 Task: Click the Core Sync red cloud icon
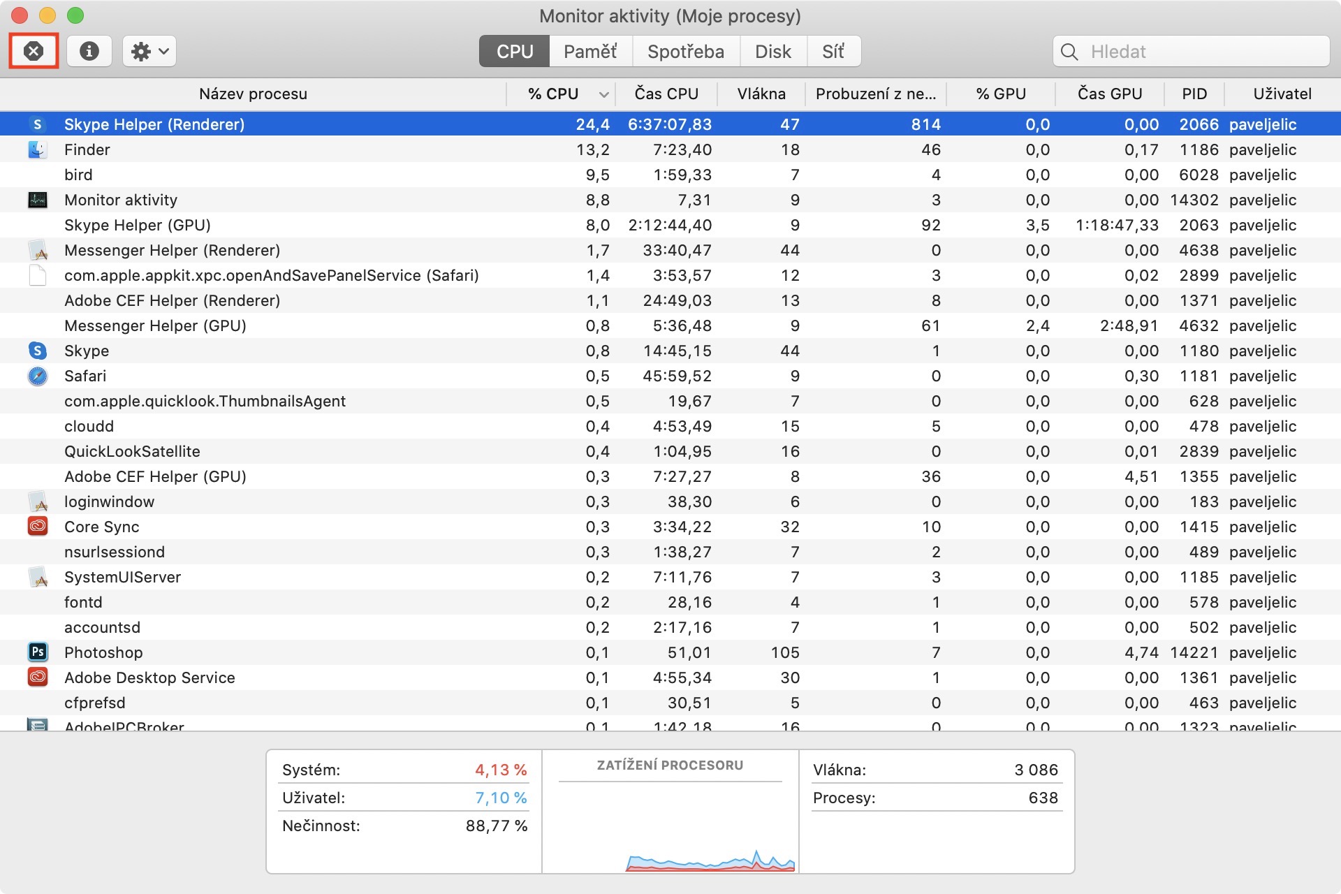[x=38, y=527]
